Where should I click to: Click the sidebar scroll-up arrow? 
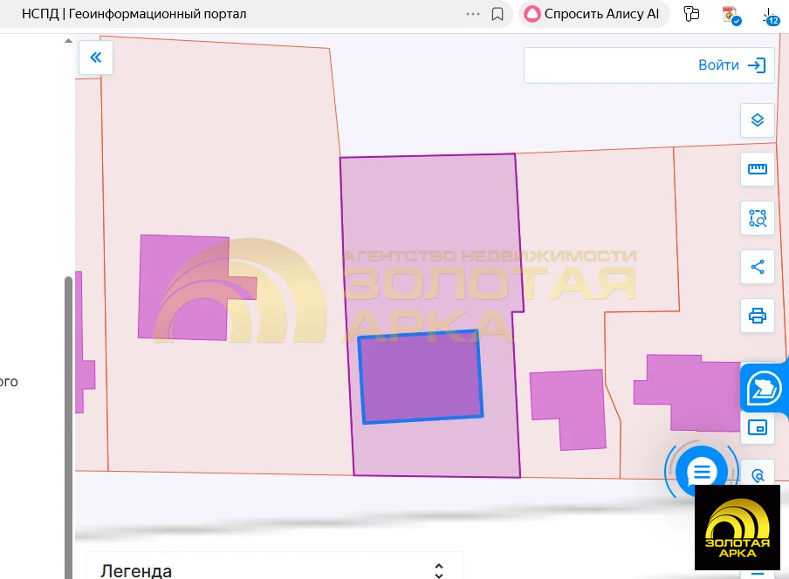68,41
